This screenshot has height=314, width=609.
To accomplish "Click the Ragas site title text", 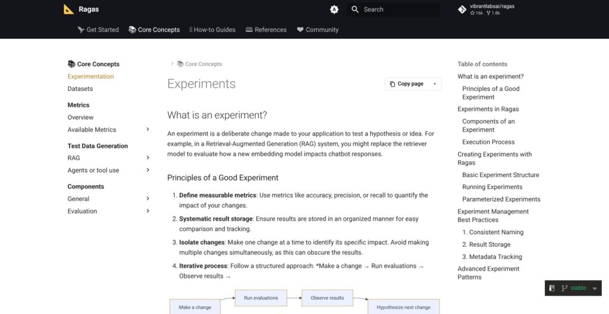I will [x=89, y=10].
